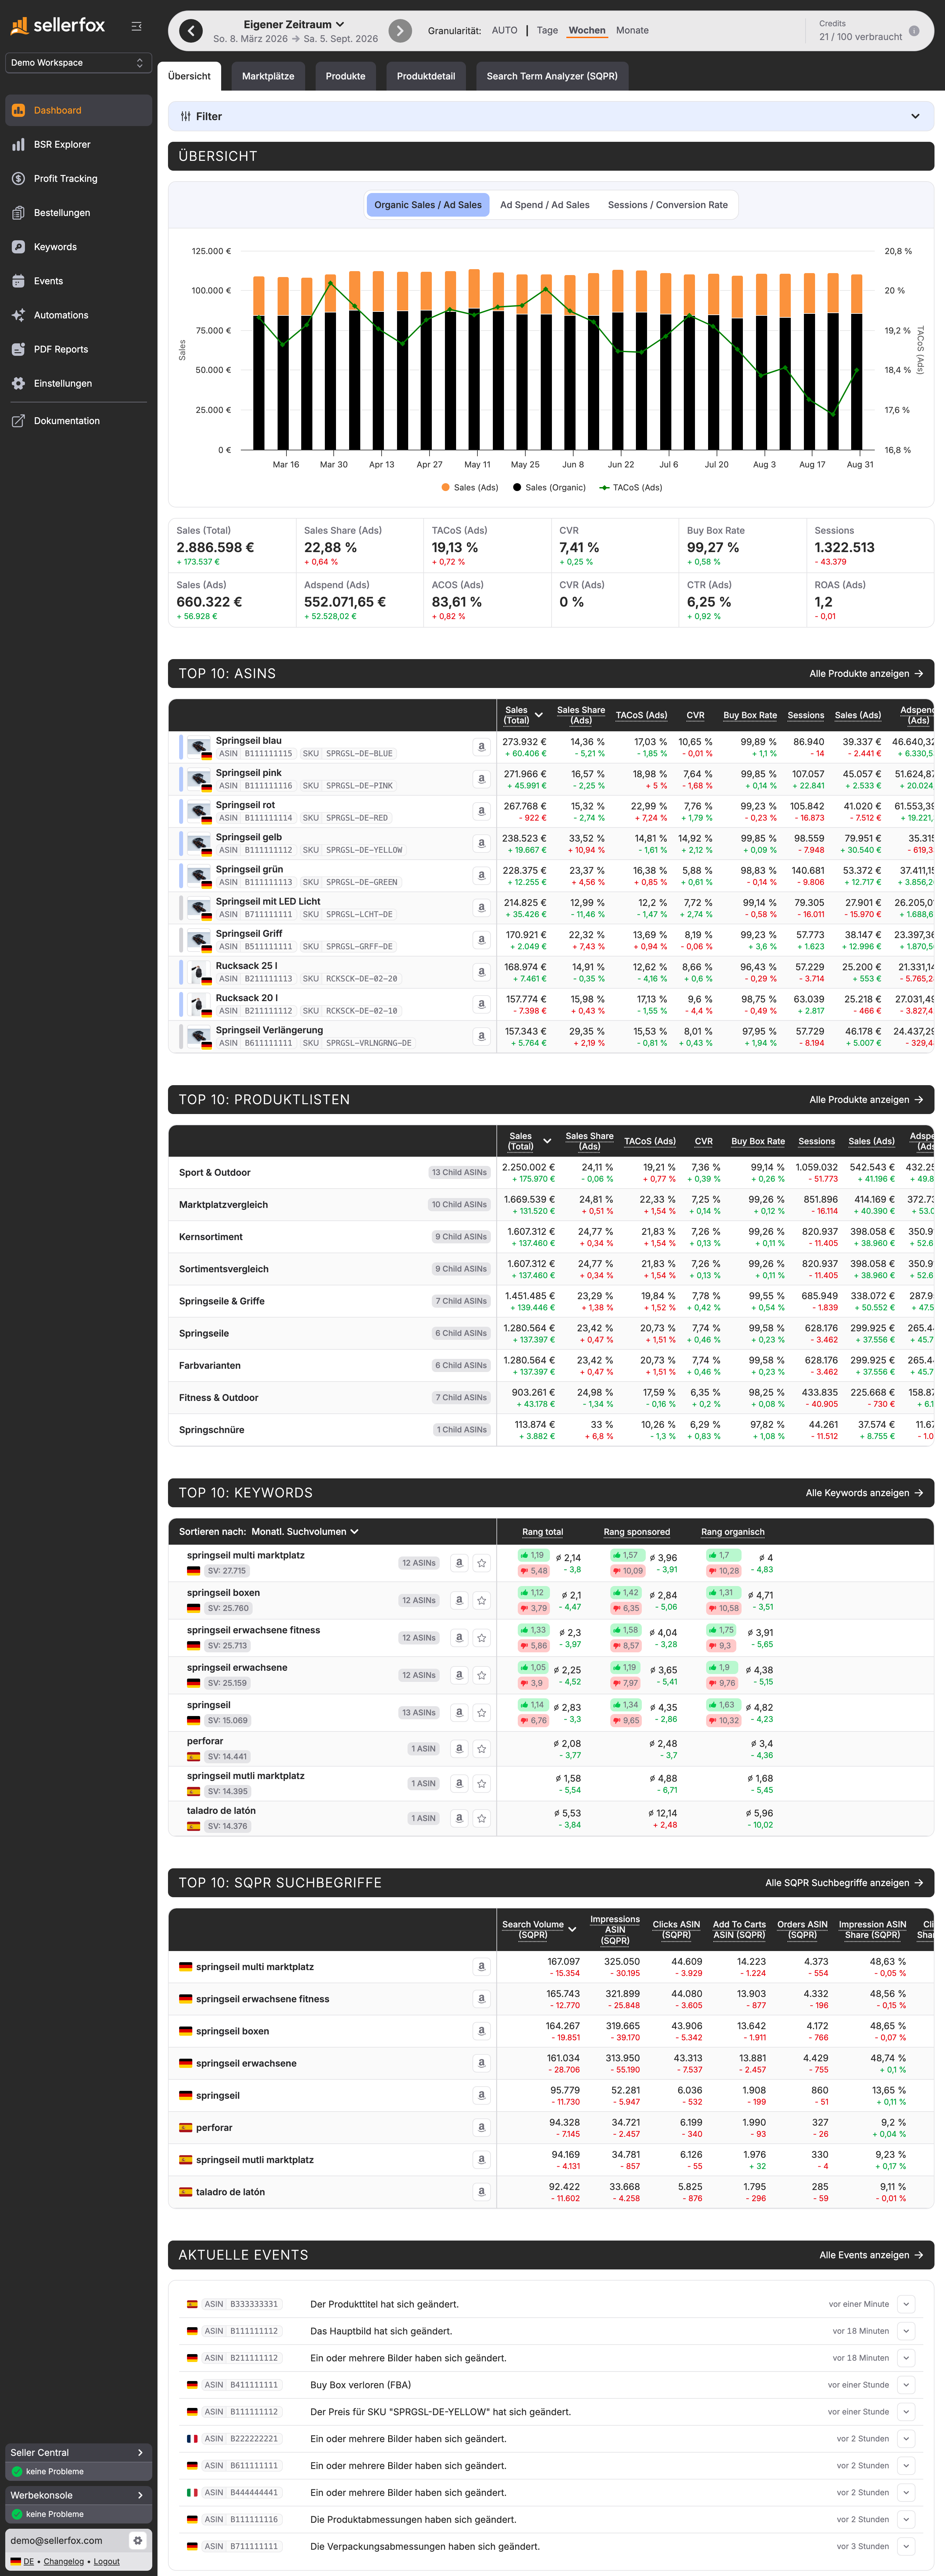945x2576 pixels.
Task: Open the Profit Tracking sidebar icon
Action: 18,179
